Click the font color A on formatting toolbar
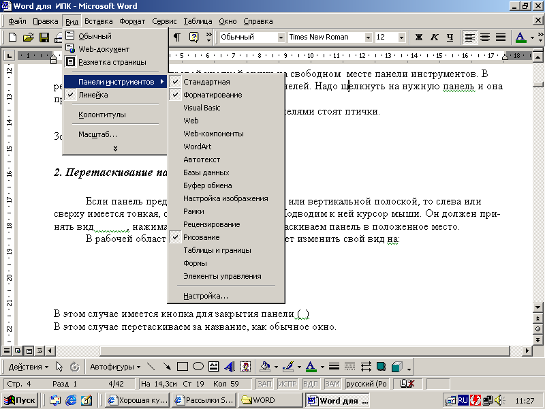 (x=520, y=37)
